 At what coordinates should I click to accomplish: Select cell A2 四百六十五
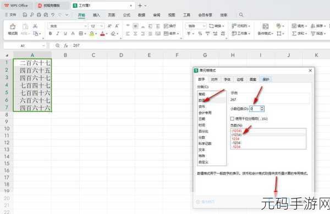[32, 70]
